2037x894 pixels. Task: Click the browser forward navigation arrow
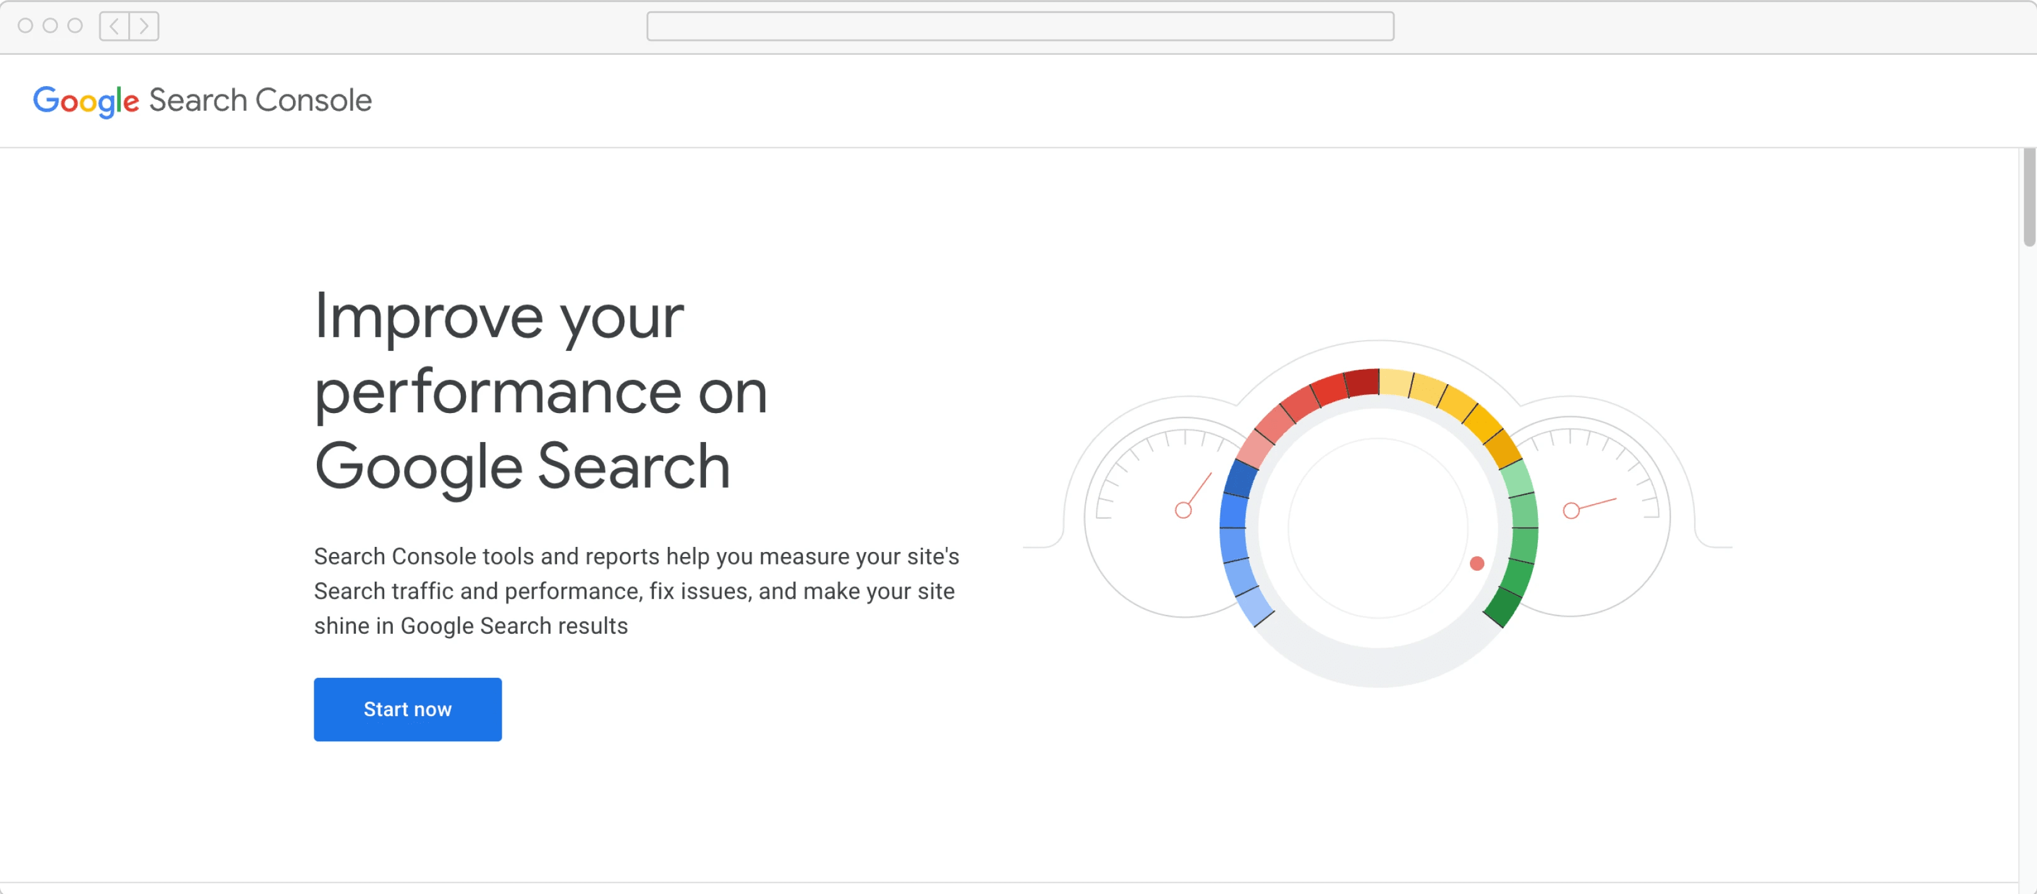point(144,26)
